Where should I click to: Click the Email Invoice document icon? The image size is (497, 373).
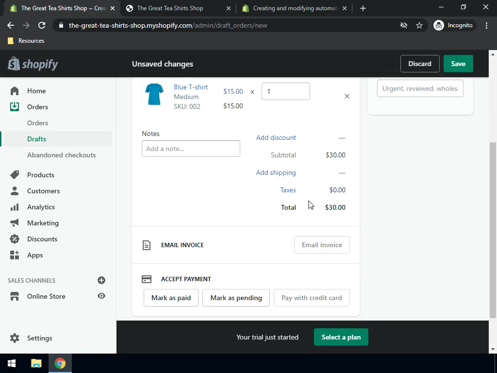[x=147, y=245]
